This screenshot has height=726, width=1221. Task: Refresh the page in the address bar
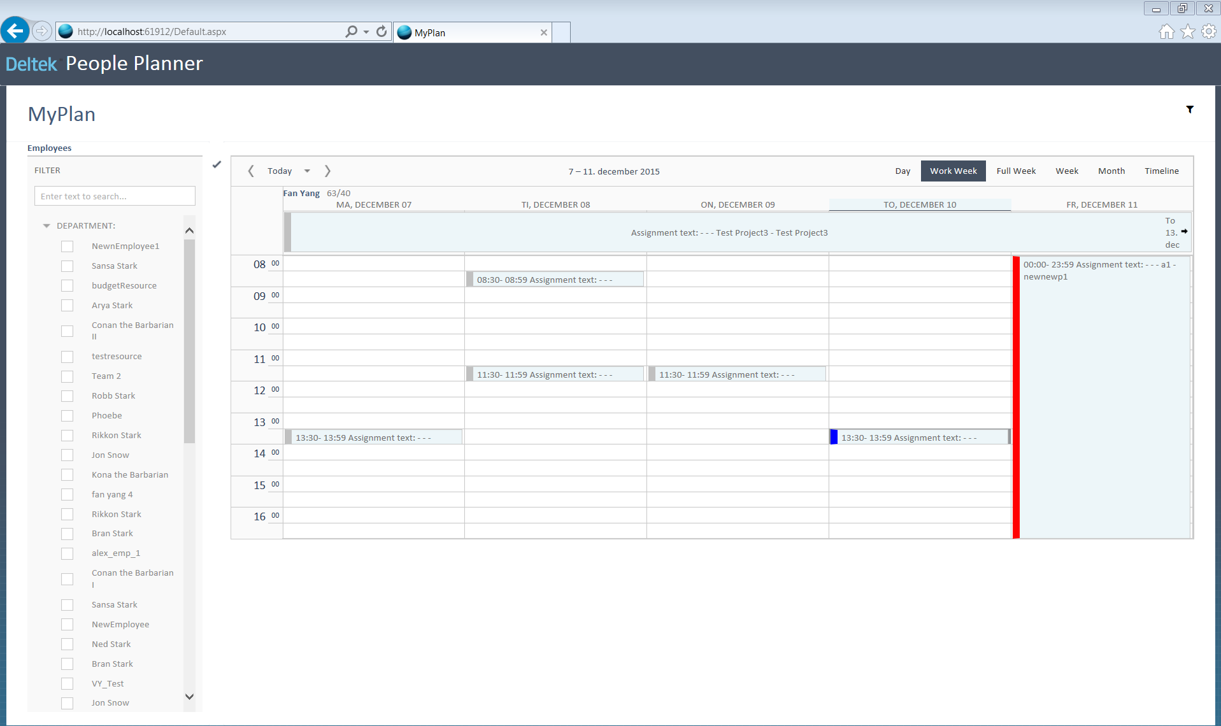coord(382,31)
